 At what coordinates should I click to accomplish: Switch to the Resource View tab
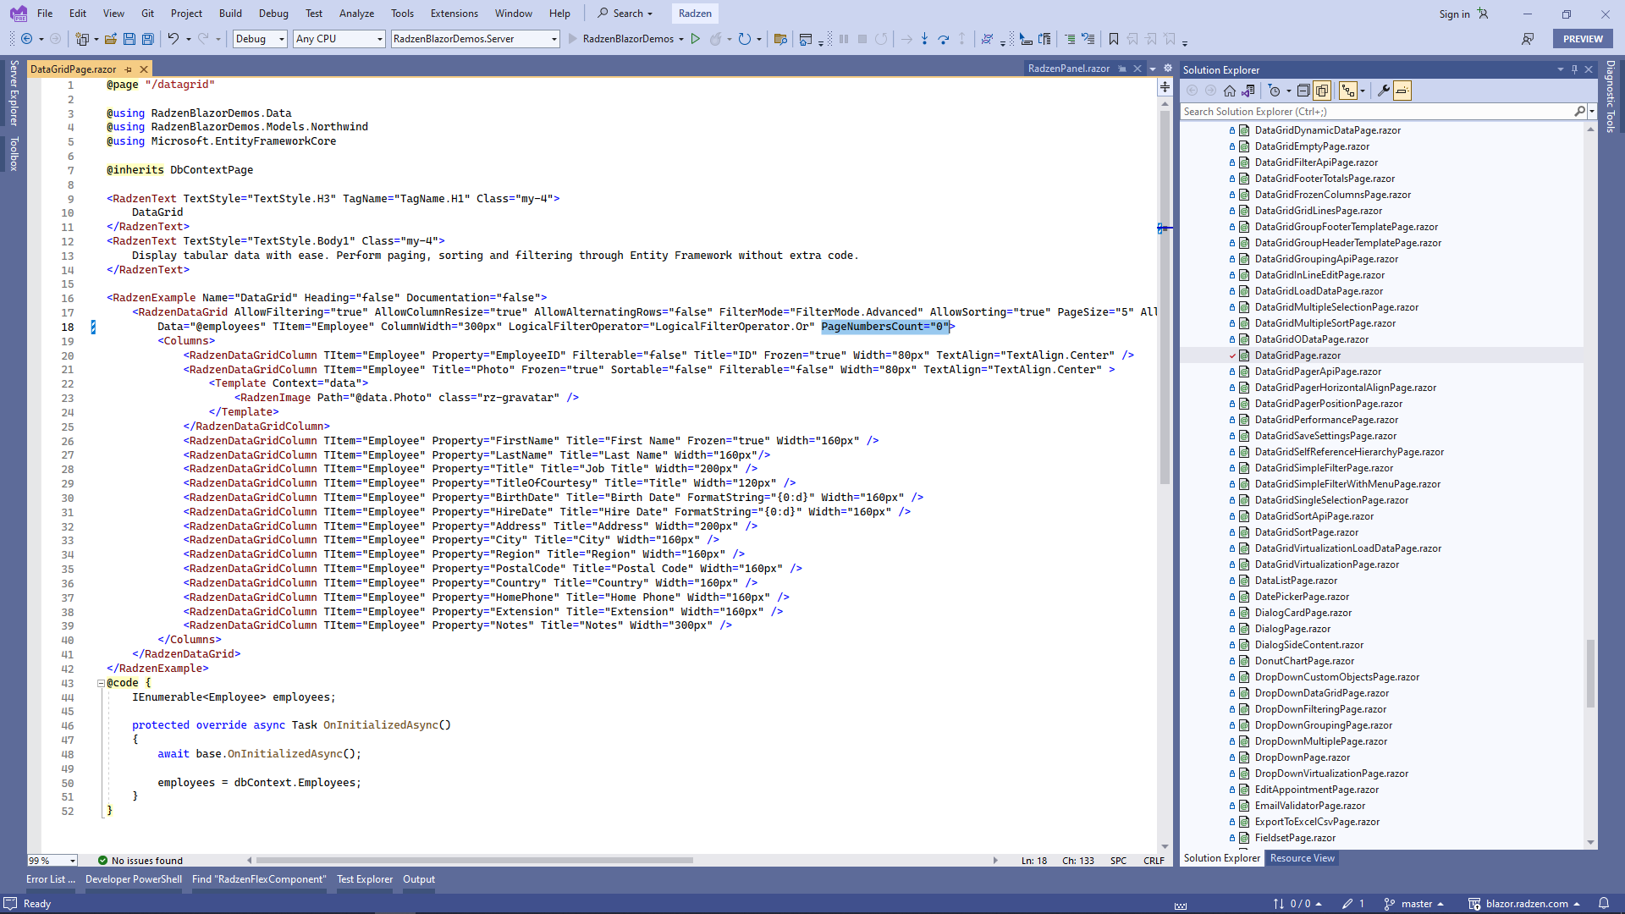(x=1302, y=858)
